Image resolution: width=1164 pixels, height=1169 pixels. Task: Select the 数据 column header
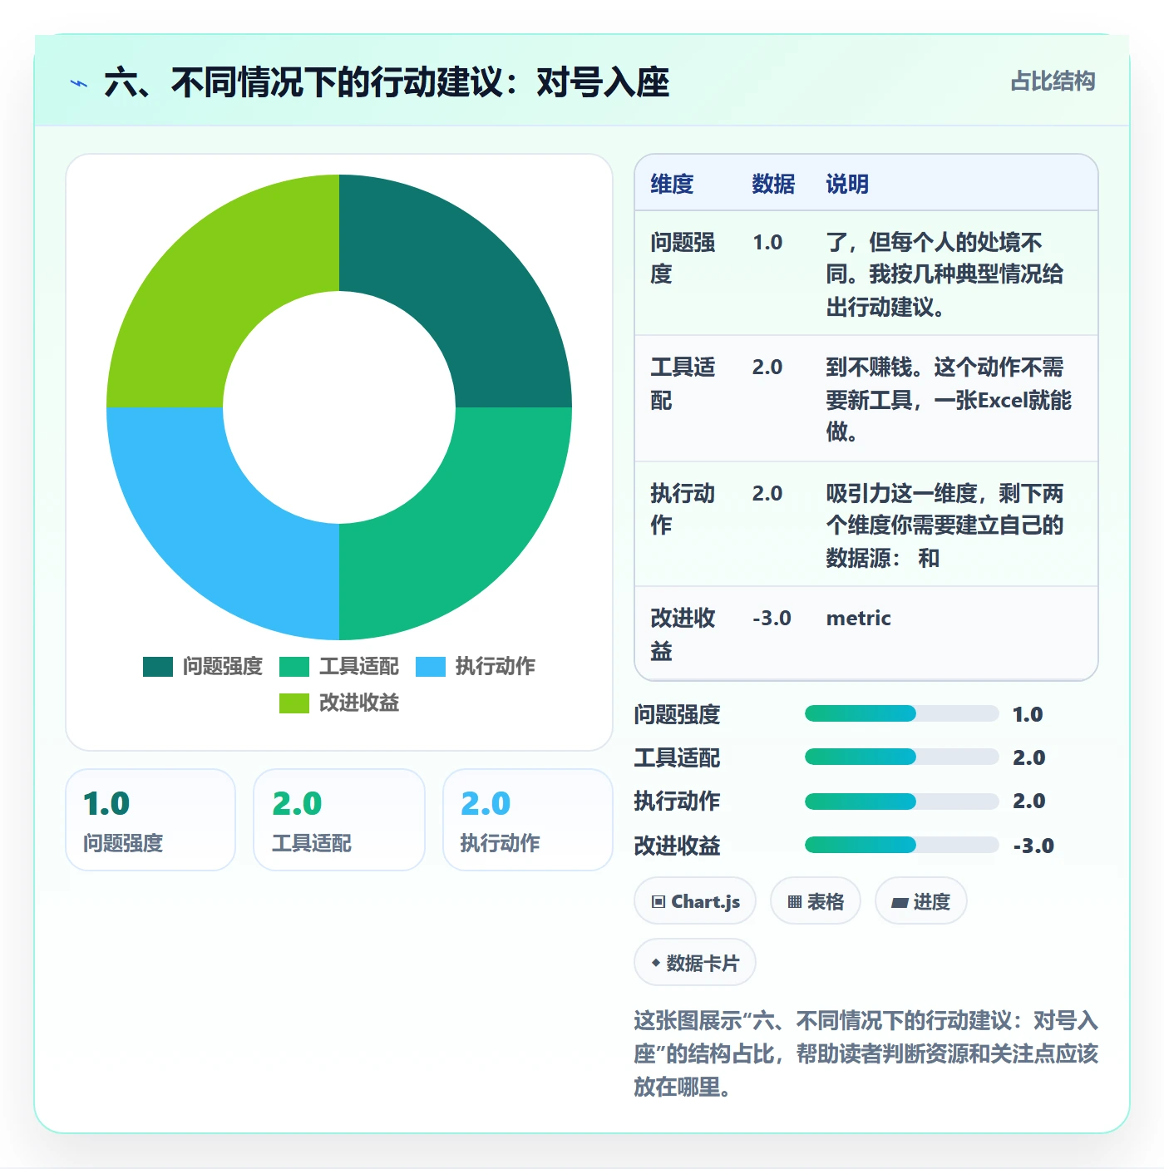point(773,184)
